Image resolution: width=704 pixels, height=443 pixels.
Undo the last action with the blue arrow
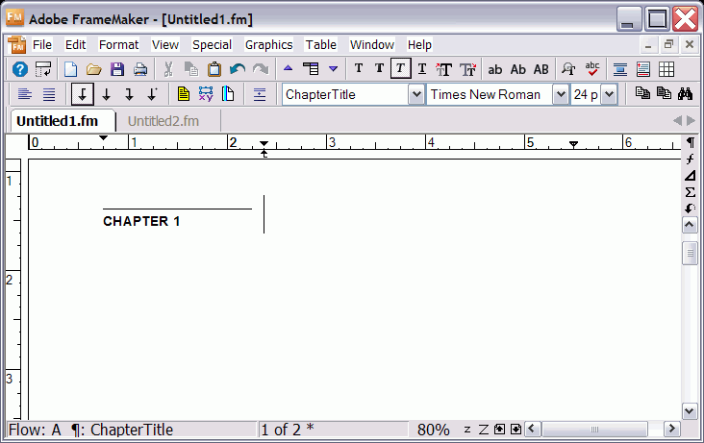pos(237,69)
